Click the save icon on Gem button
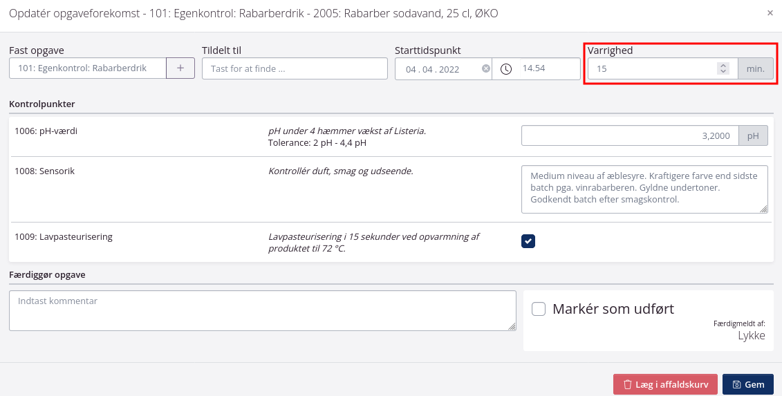Viewport: 782px width, 396px height. click(x=736, y=384)
